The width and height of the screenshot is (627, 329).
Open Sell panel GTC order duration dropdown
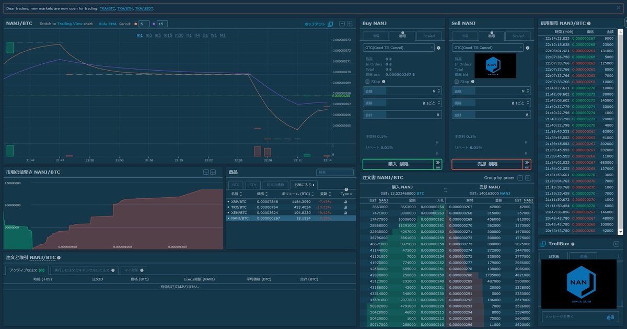point(487,48)
